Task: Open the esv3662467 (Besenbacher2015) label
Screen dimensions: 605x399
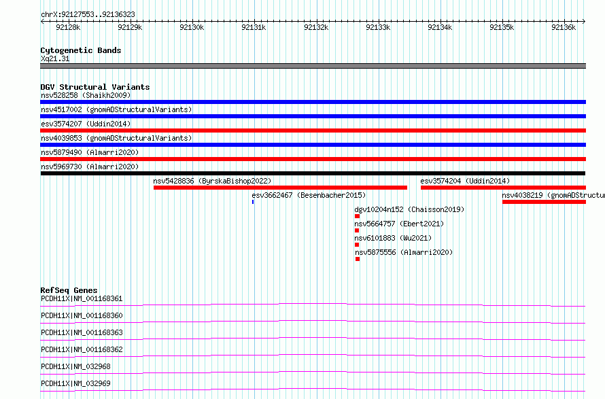Action: click(309, 195)
